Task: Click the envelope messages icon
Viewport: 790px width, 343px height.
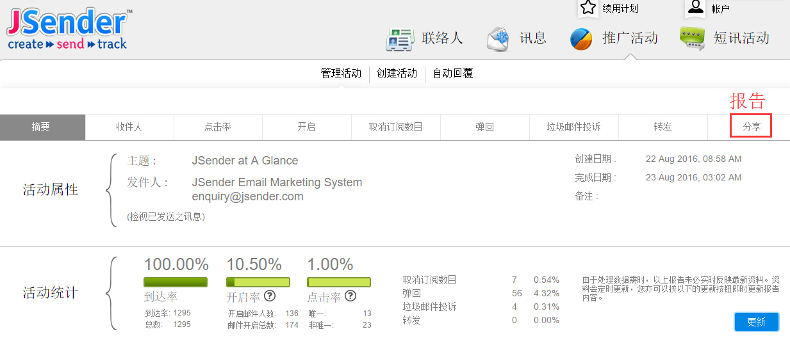Action: 498,39
